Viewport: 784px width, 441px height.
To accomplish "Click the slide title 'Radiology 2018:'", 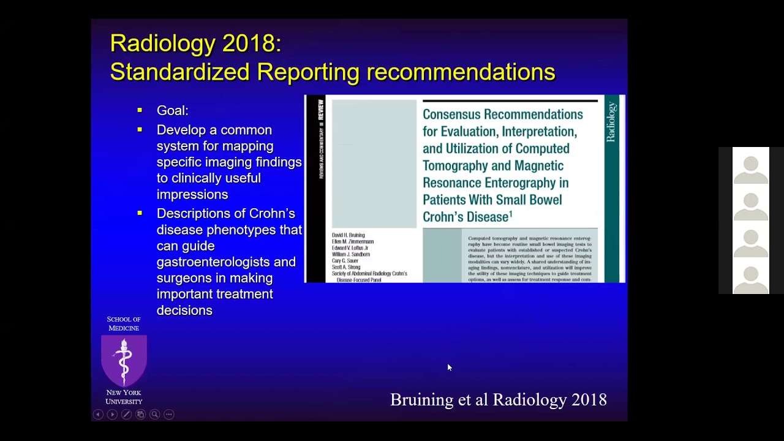I will coord(195,43).
